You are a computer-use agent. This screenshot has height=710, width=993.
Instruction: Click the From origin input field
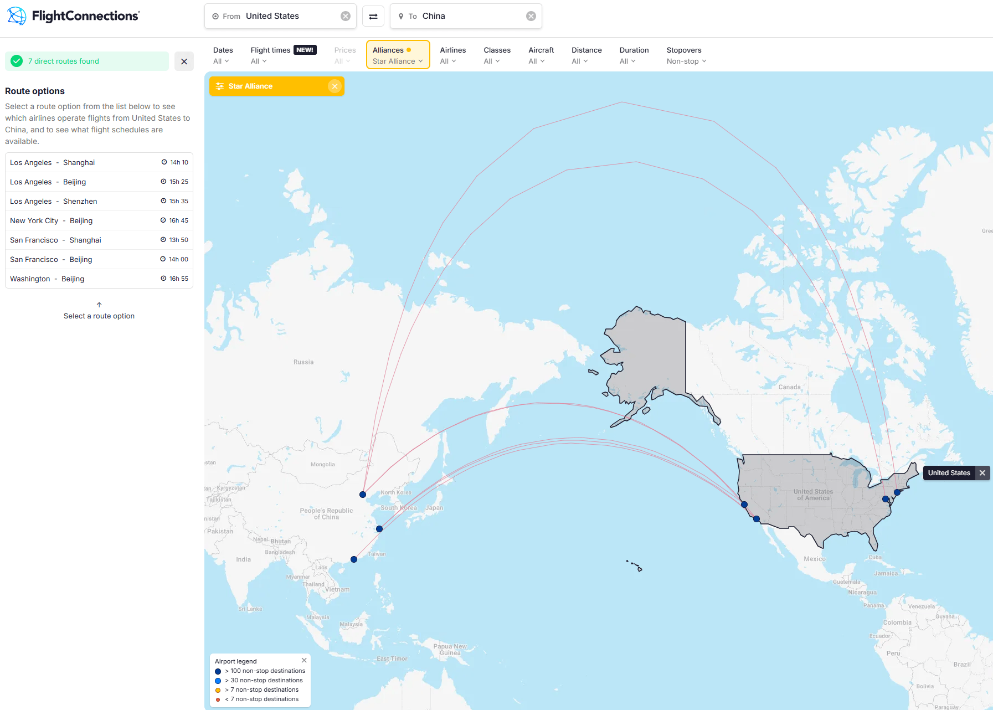click(277, 17)
